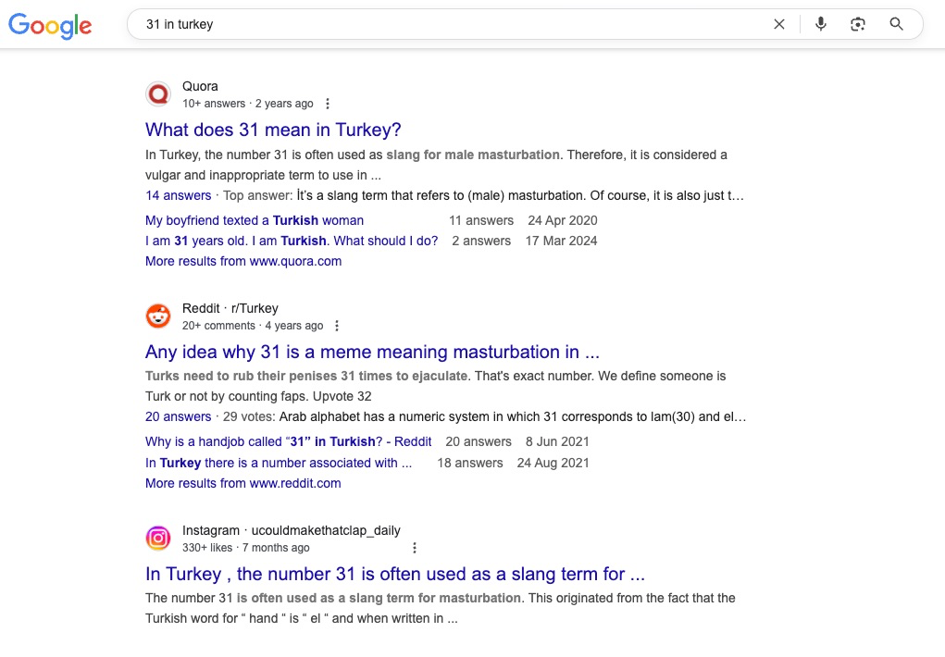Open the three-dot menu for the Reddit result
This screenshot has width=945, height=657.
(337, 326)
